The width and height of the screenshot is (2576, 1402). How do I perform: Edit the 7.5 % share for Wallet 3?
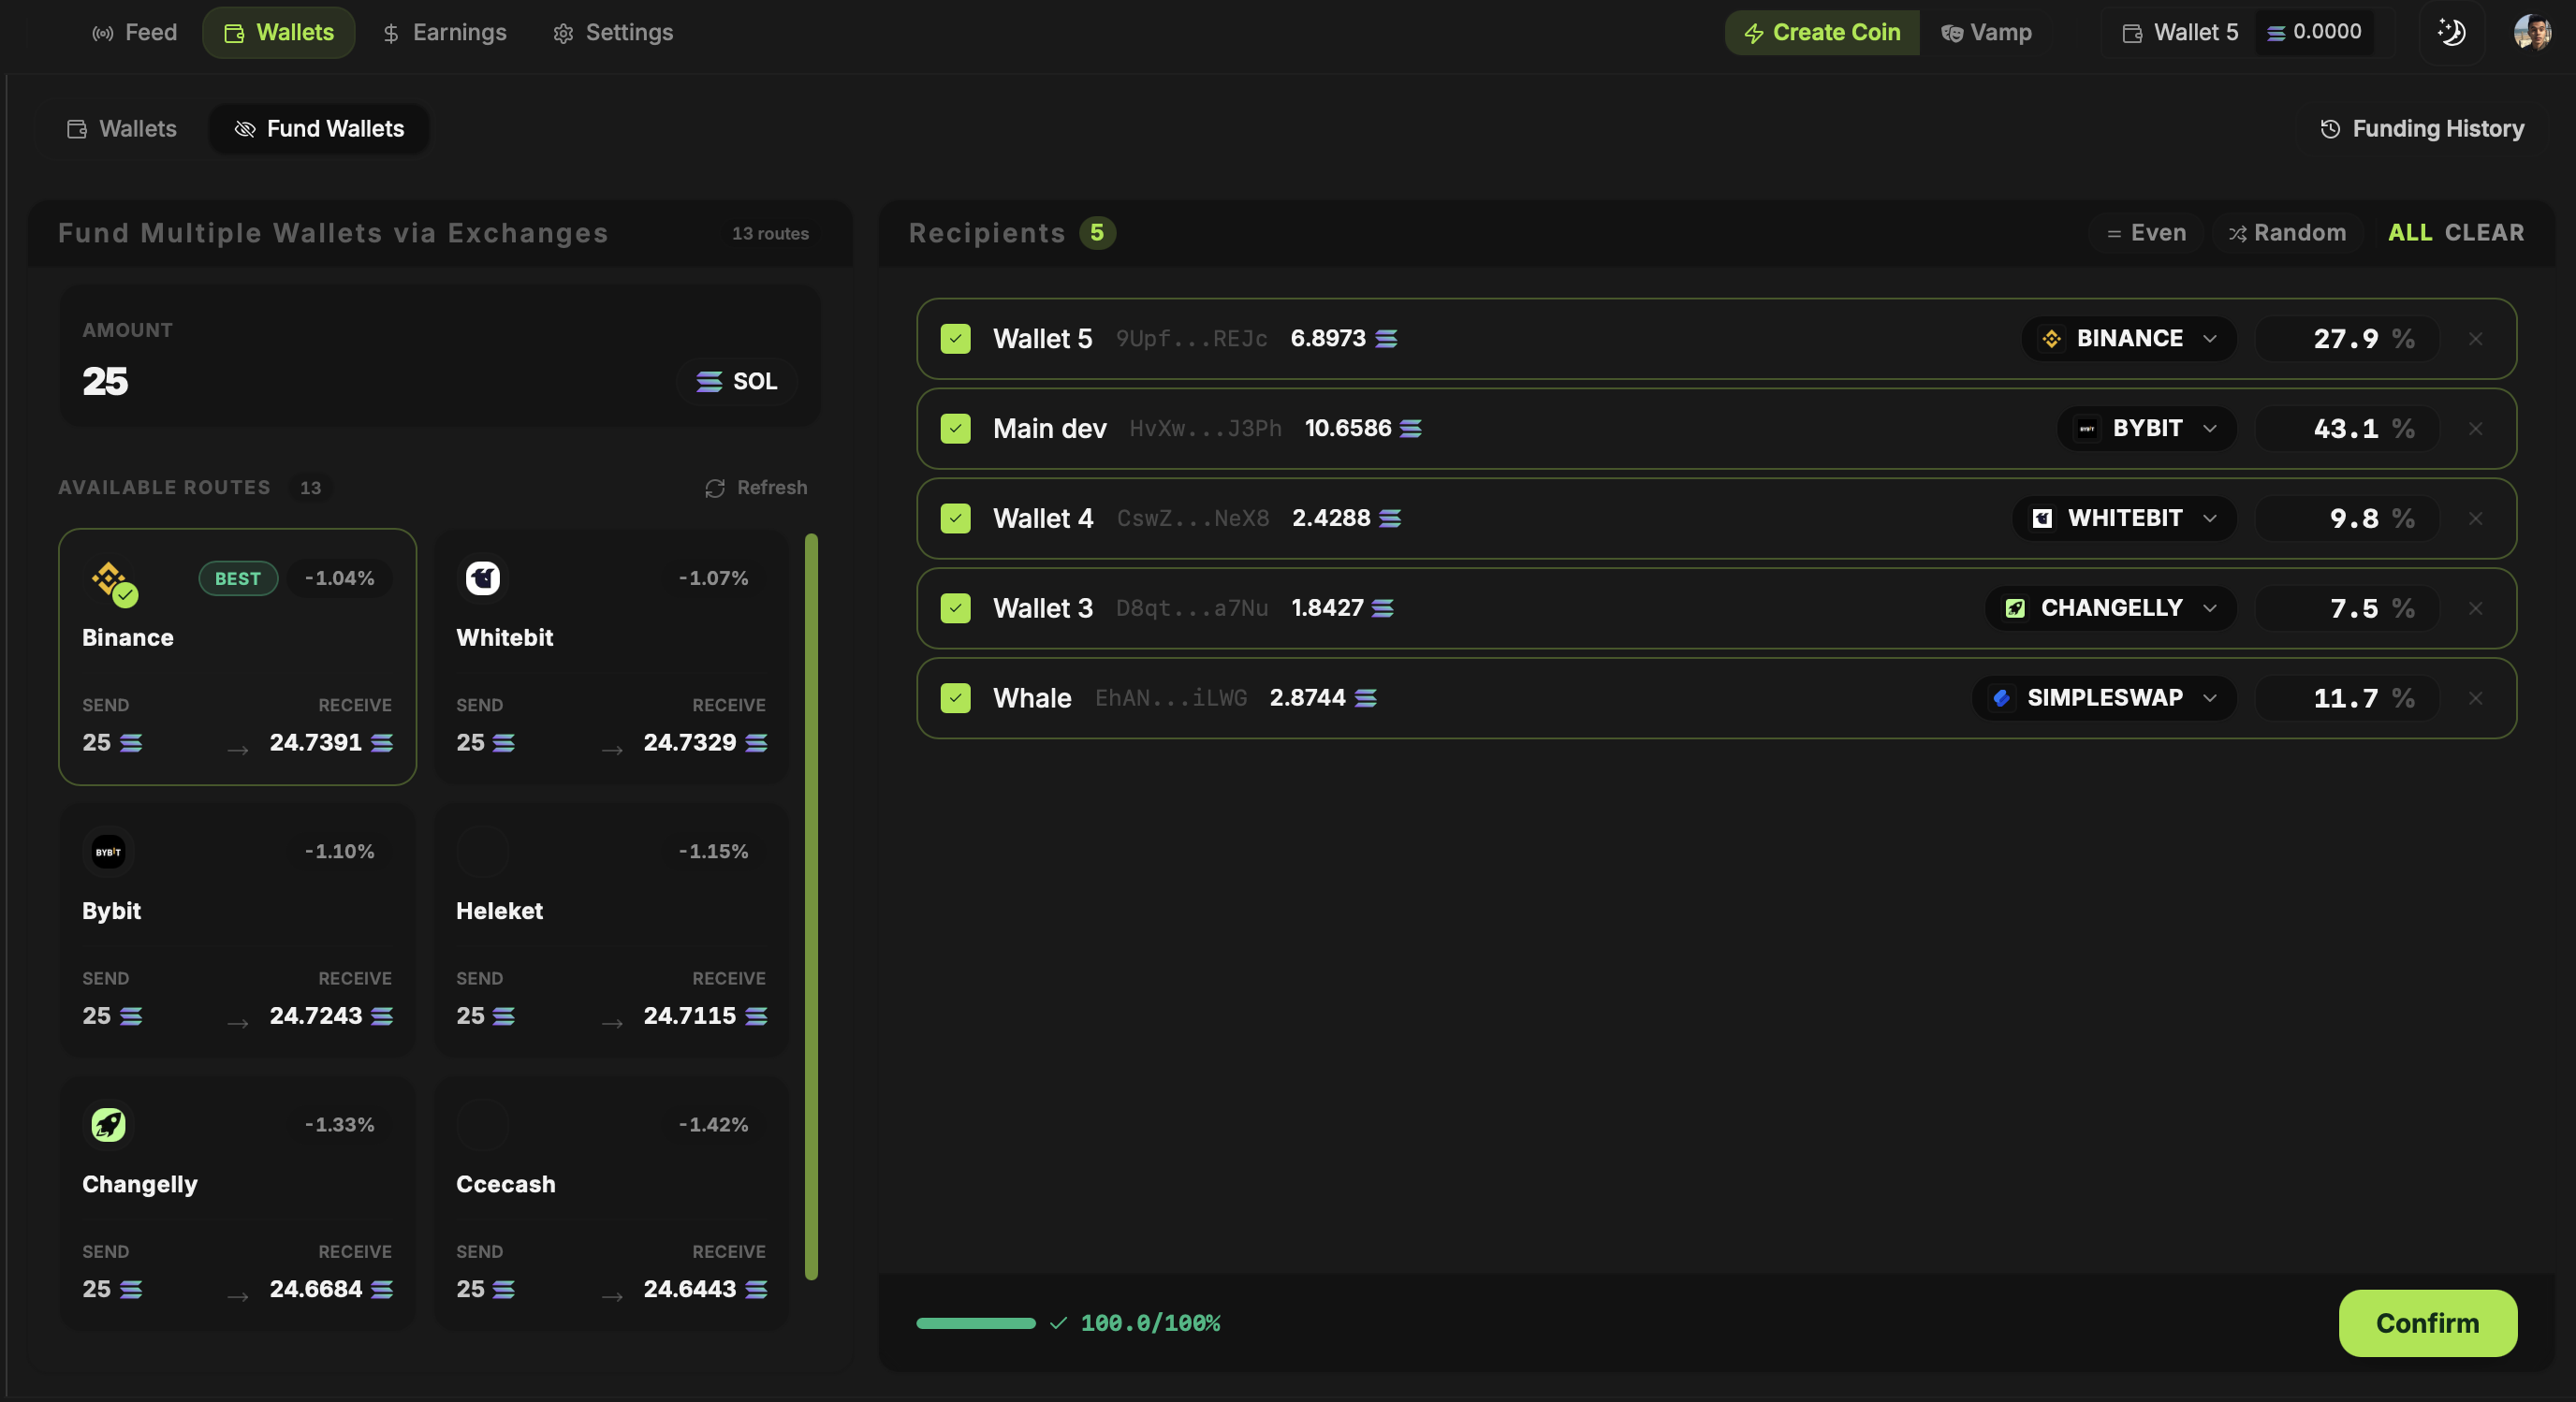2346,608
